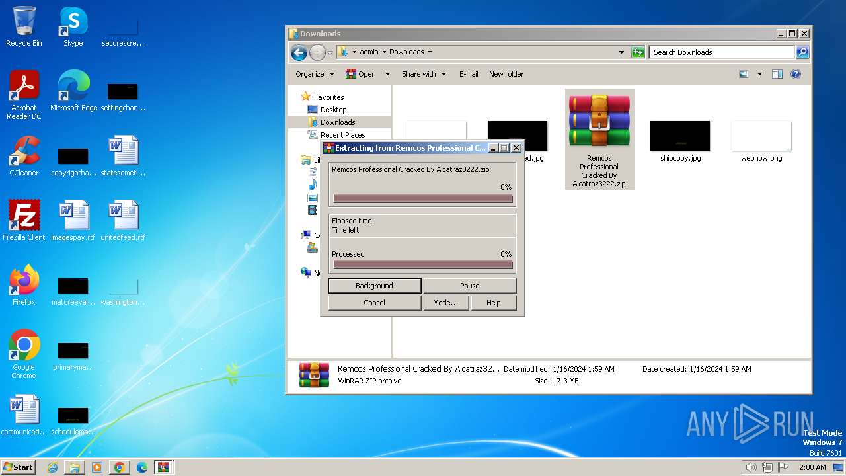Open statesometi... Word document on desktop
The image size is (846, 476).
coord(123,156)
